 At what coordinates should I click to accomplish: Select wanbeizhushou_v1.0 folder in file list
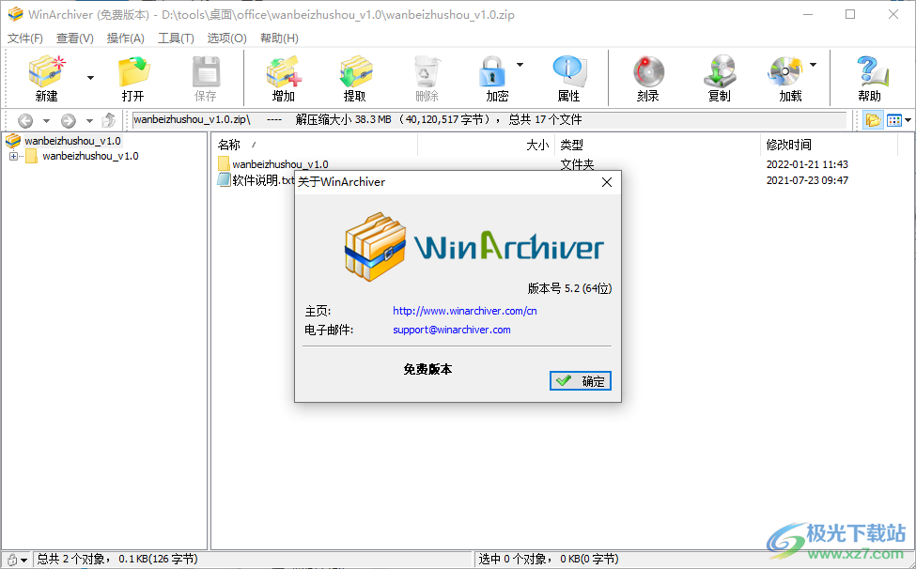click(280, 164)
